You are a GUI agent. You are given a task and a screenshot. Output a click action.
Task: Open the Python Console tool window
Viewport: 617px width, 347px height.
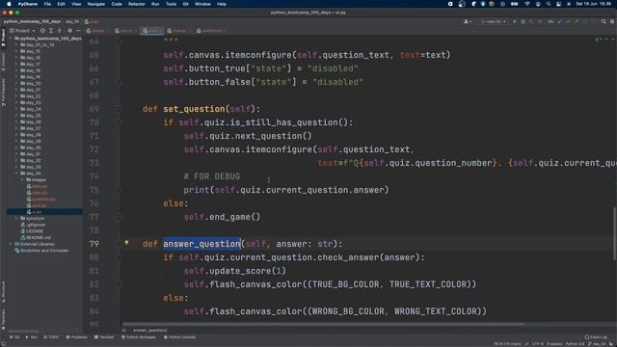179,337
